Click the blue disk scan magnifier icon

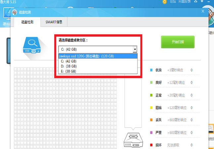tap(32, 45)
